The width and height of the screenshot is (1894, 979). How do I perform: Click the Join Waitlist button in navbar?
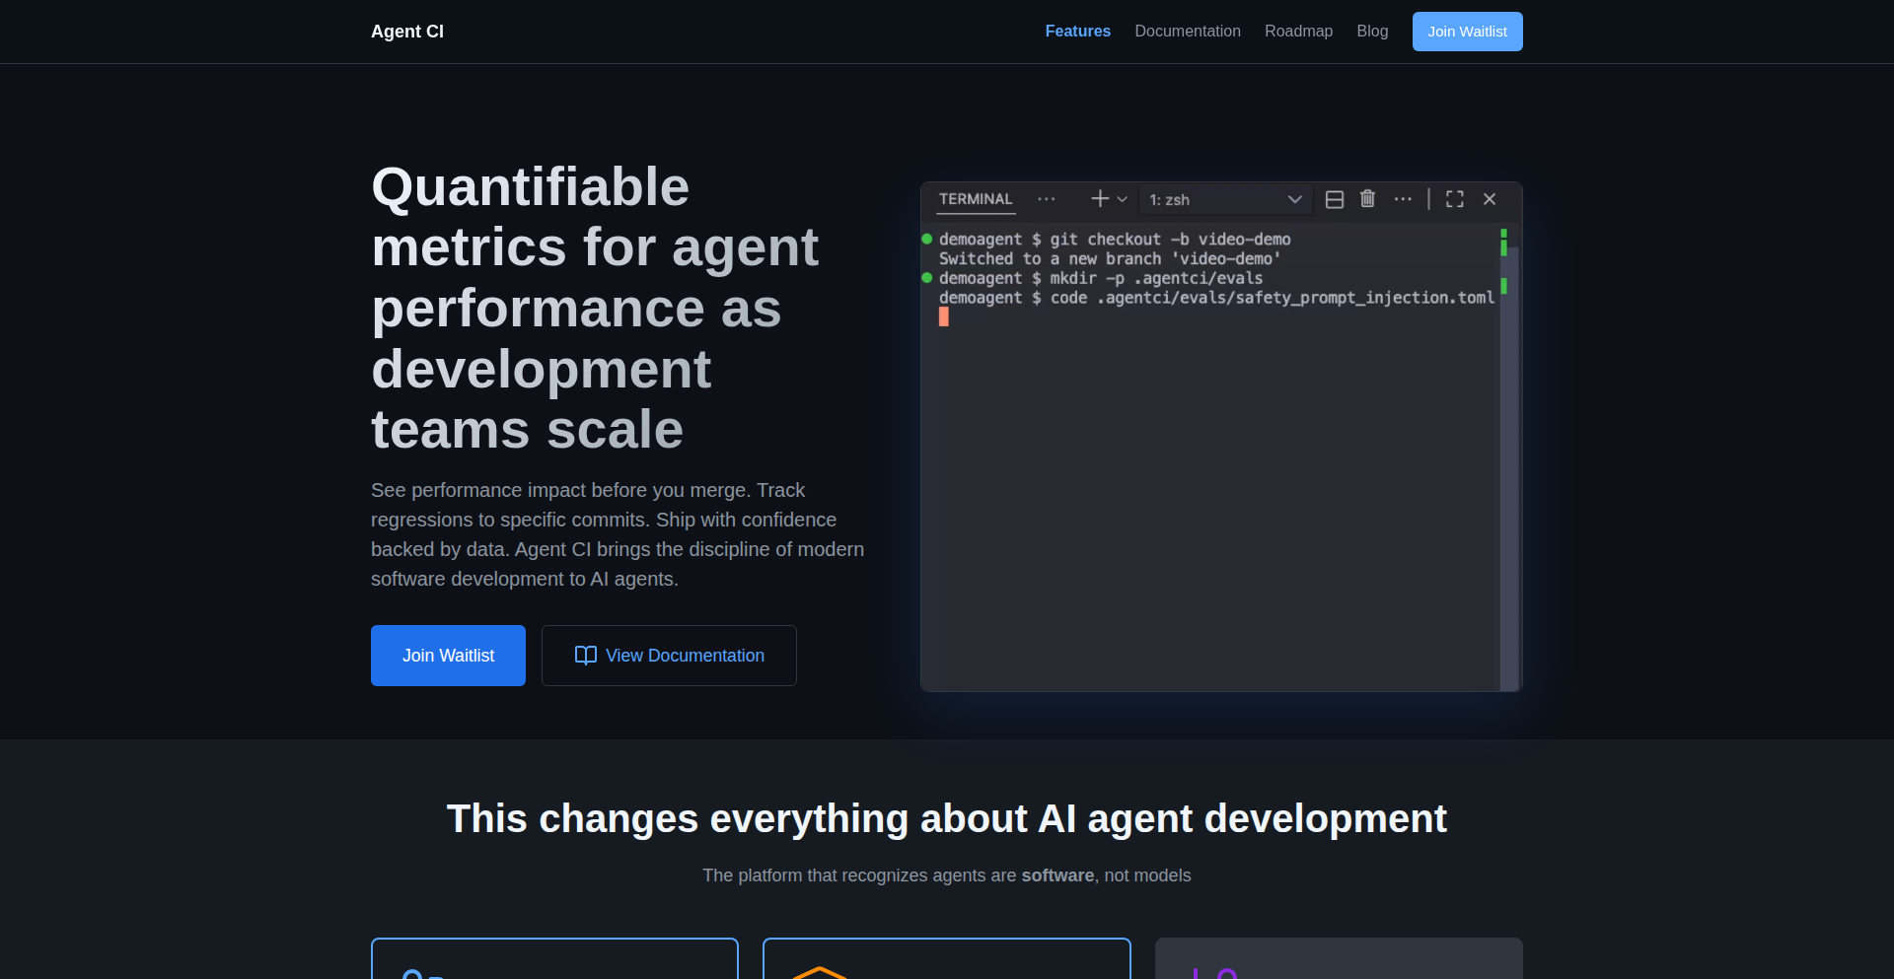1467,32
